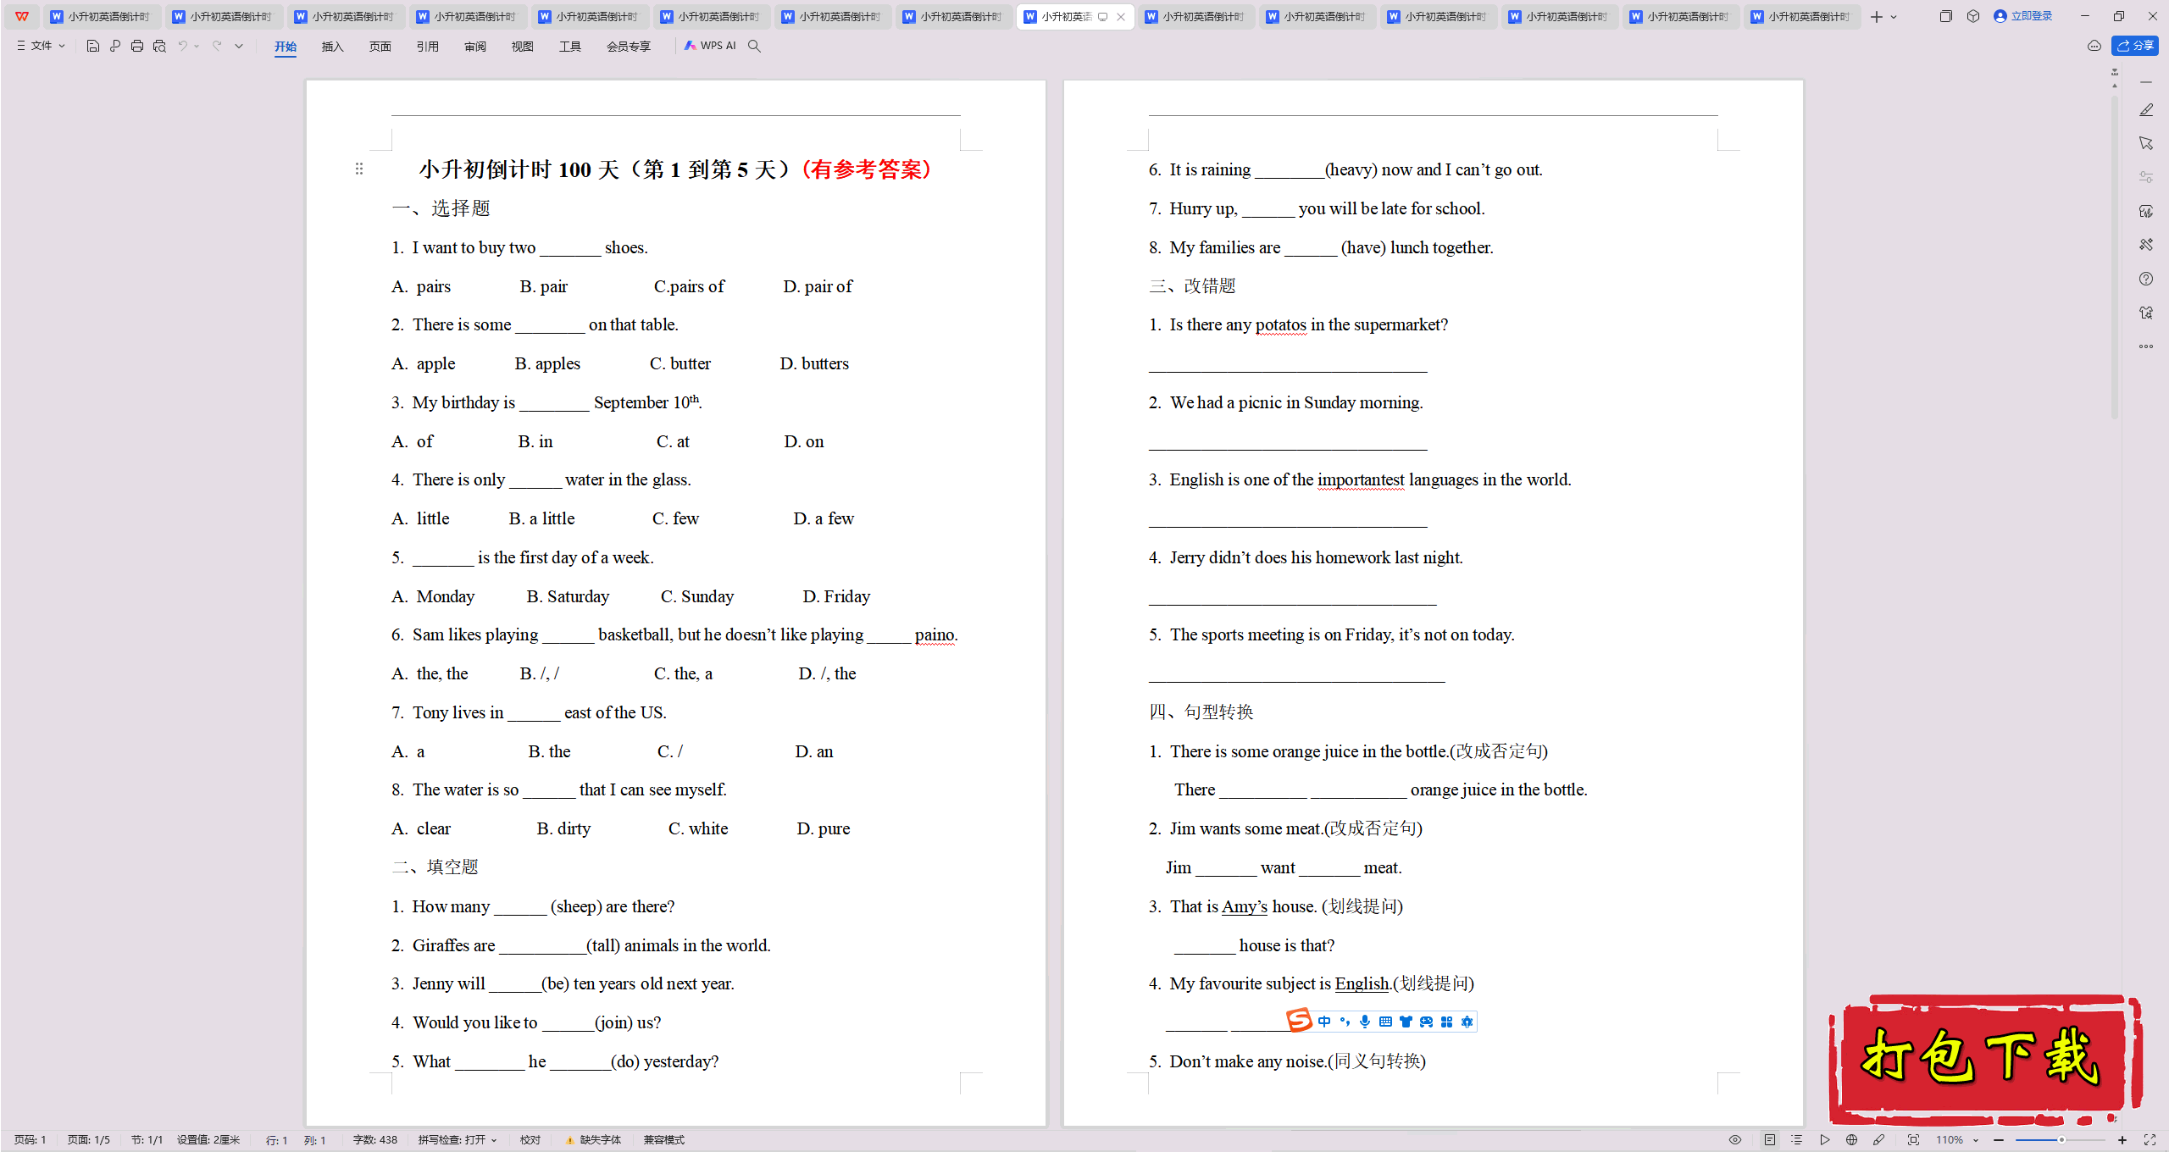This screenshot has width=2169, height=1152.
Task: Click the sliders settings icon in sidebar
Action: point(2146,177)
